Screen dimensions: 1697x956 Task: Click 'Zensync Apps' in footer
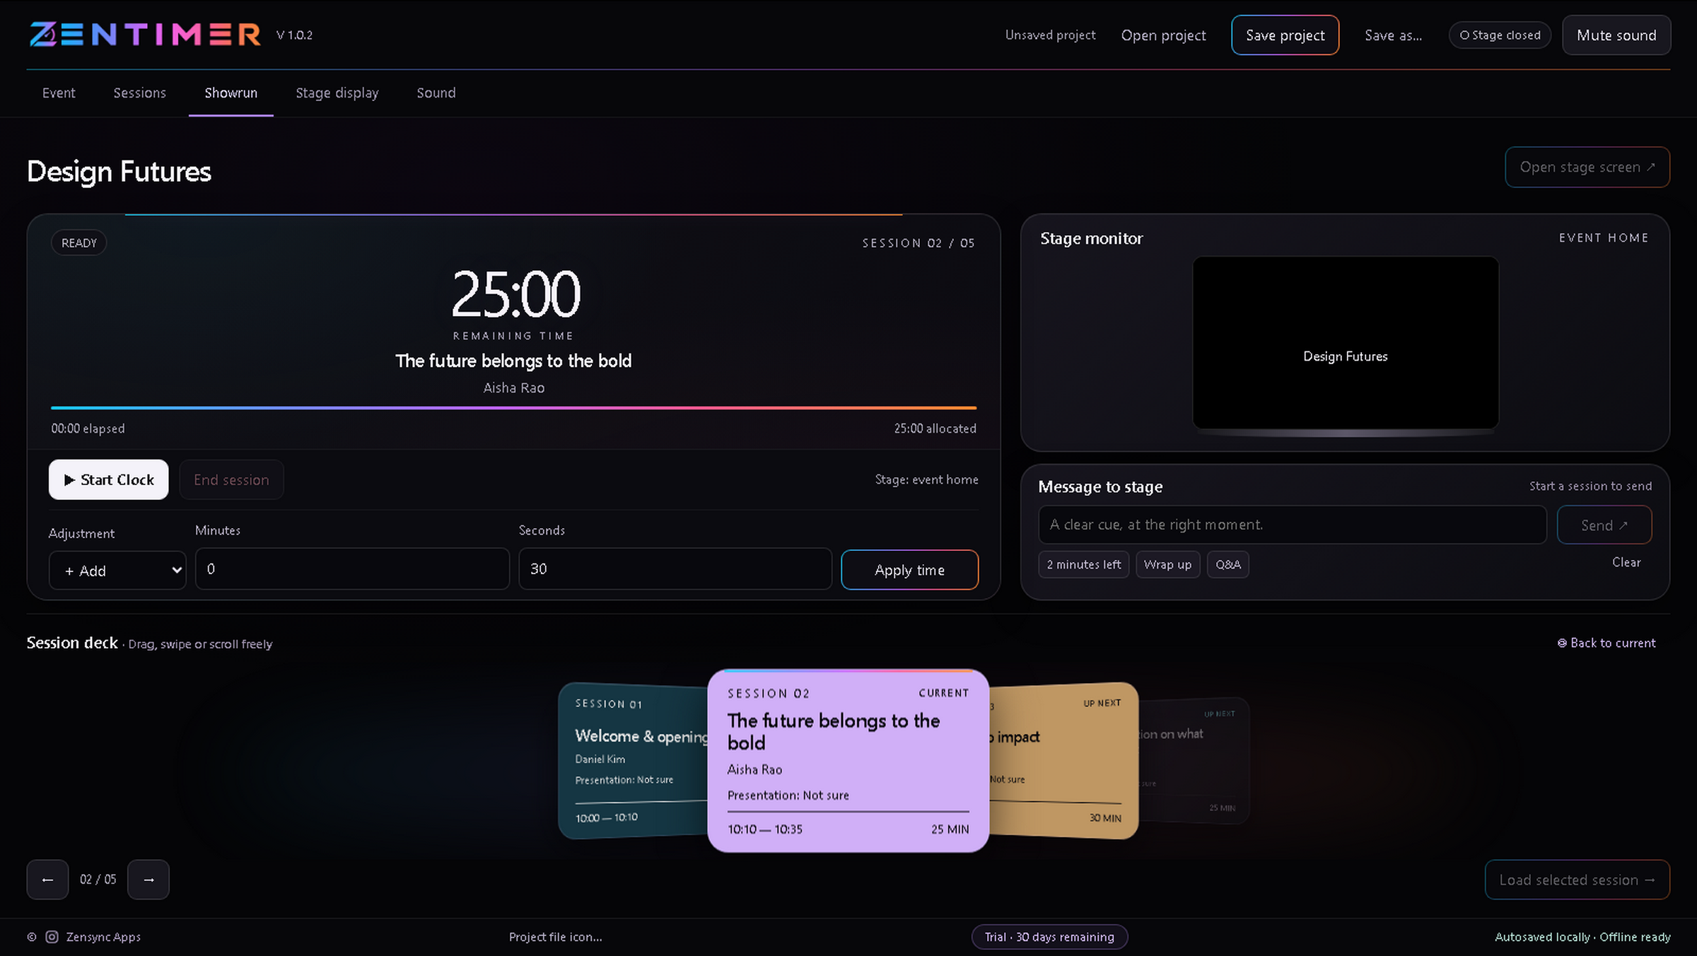103,937
